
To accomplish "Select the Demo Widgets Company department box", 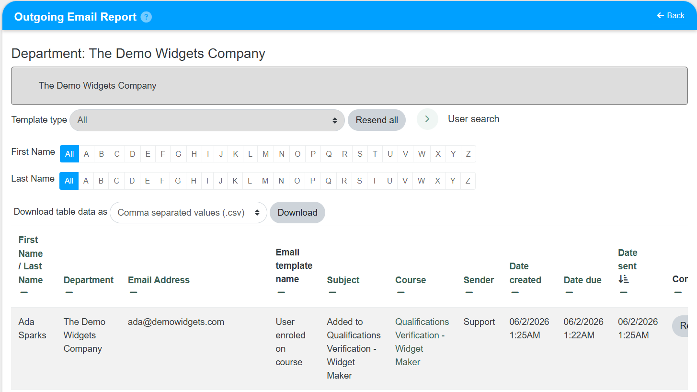I will [x=349, y=86].
